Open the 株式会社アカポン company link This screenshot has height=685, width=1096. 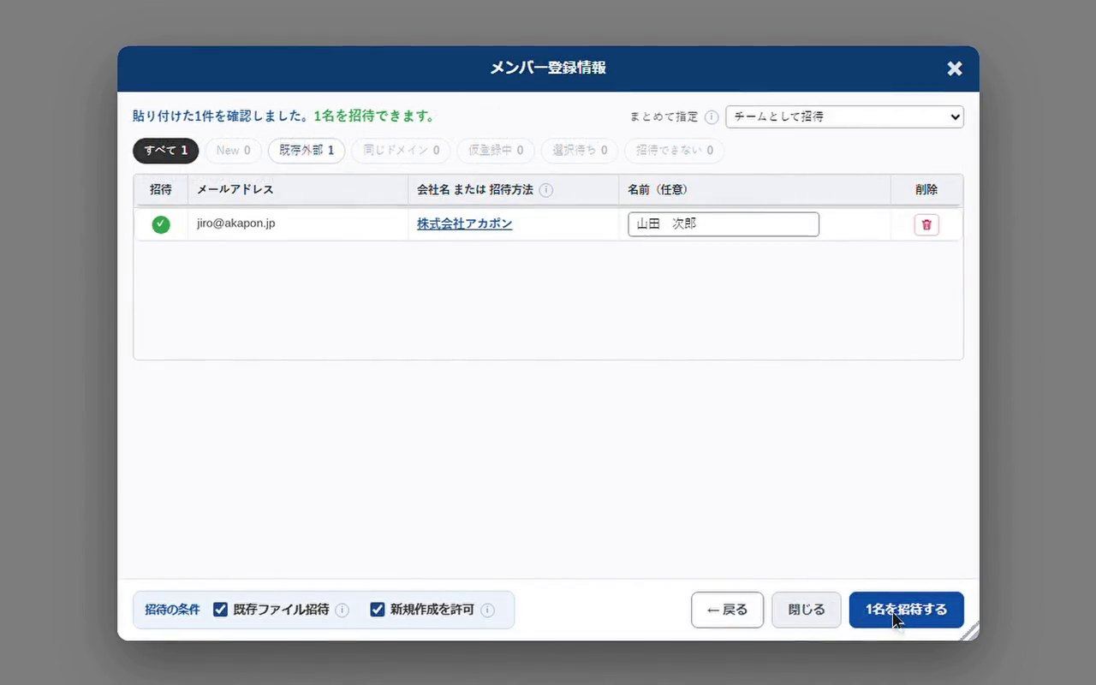tap(465, 223)
